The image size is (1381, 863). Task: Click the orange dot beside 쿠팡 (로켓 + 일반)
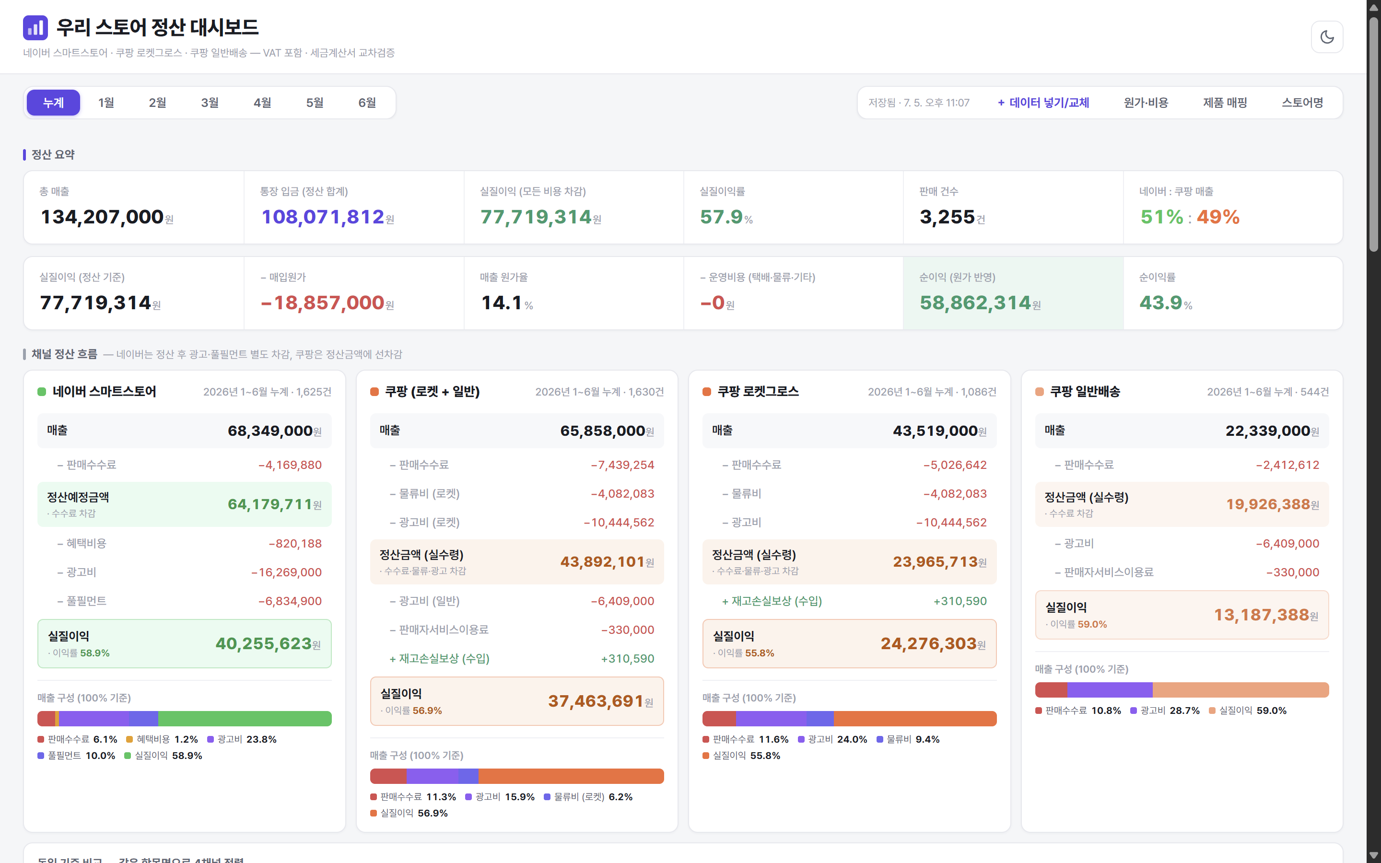[x=375, y=392]
